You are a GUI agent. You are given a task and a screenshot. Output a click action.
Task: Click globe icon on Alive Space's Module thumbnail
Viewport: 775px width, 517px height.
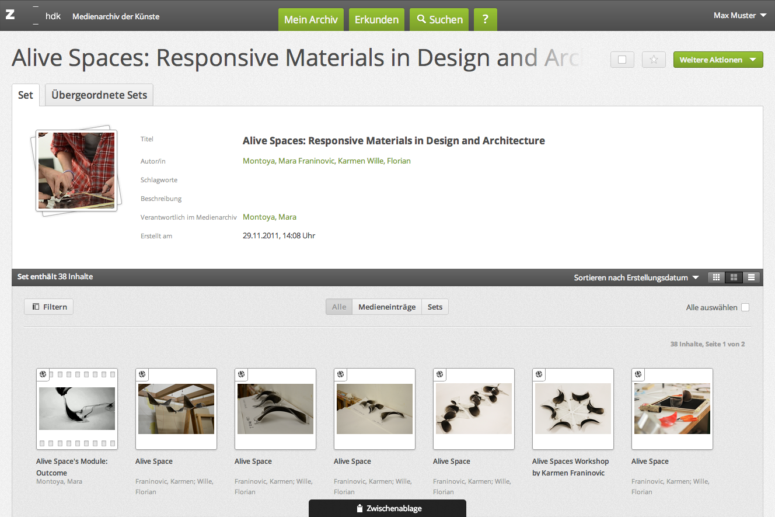[x=43, y=374]
